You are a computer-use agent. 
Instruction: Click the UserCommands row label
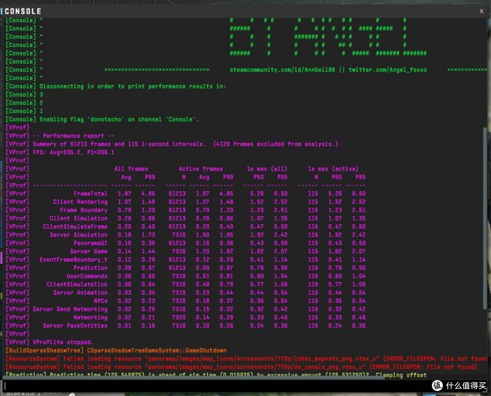(x=87, y=276)
